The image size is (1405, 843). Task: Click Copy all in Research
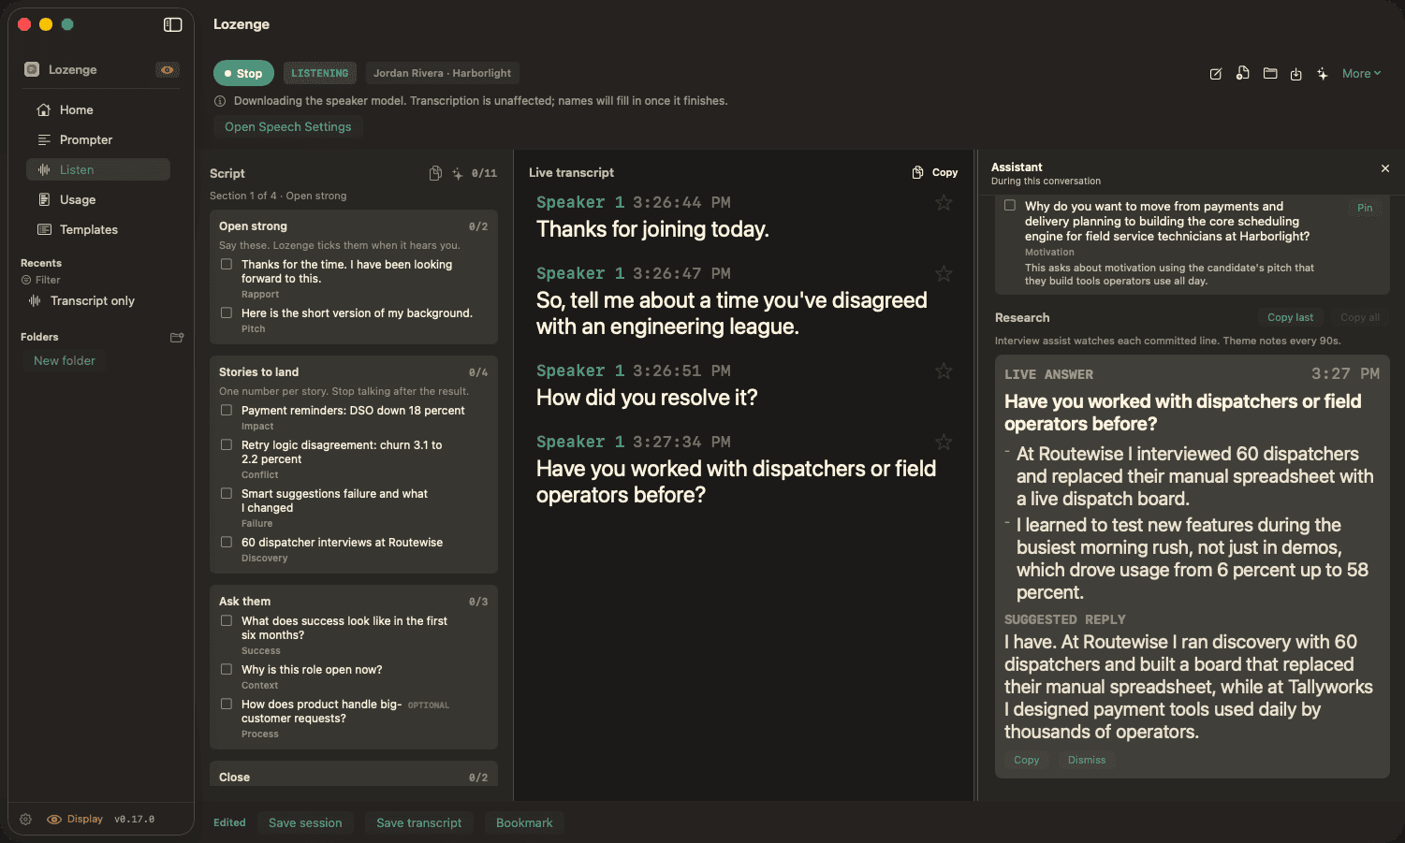tap(1360, 317)
